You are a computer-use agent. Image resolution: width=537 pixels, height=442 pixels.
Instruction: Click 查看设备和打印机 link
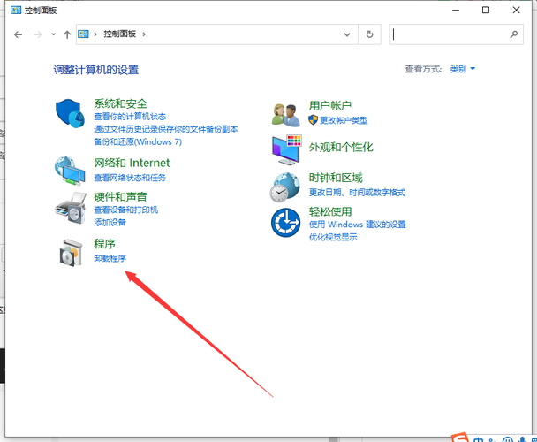126,210
